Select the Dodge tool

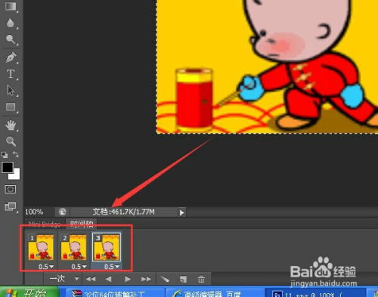coord(11,39)
